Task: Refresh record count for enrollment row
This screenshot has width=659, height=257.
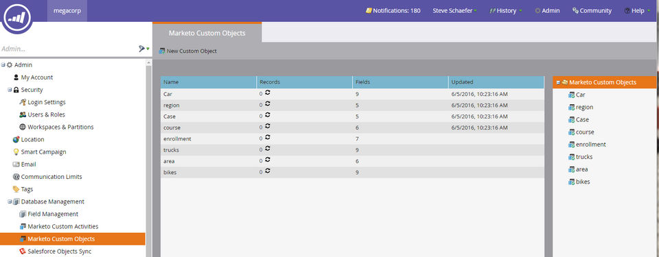Action: coord(267,137)
